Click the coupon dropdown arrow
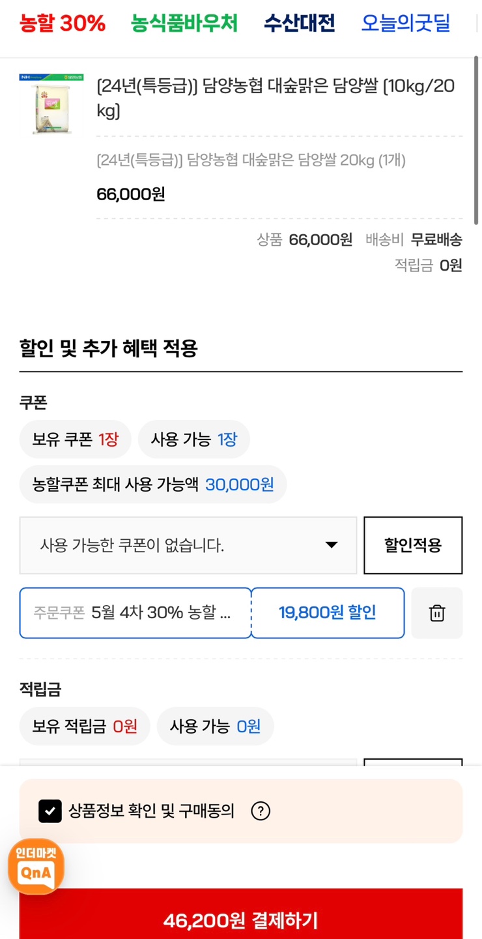Viewport: 482px width, 939px height. pyautogui.click(x=332, y=545)
